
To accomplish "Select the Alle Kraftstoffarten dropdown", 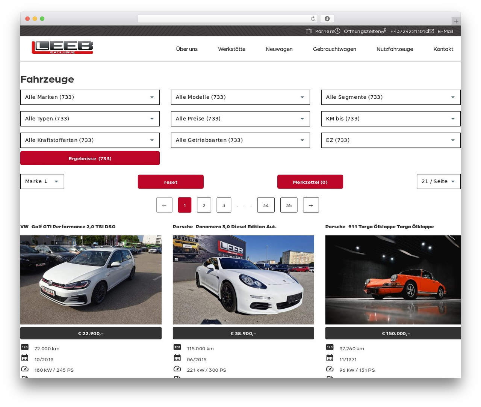I will 90,140.
